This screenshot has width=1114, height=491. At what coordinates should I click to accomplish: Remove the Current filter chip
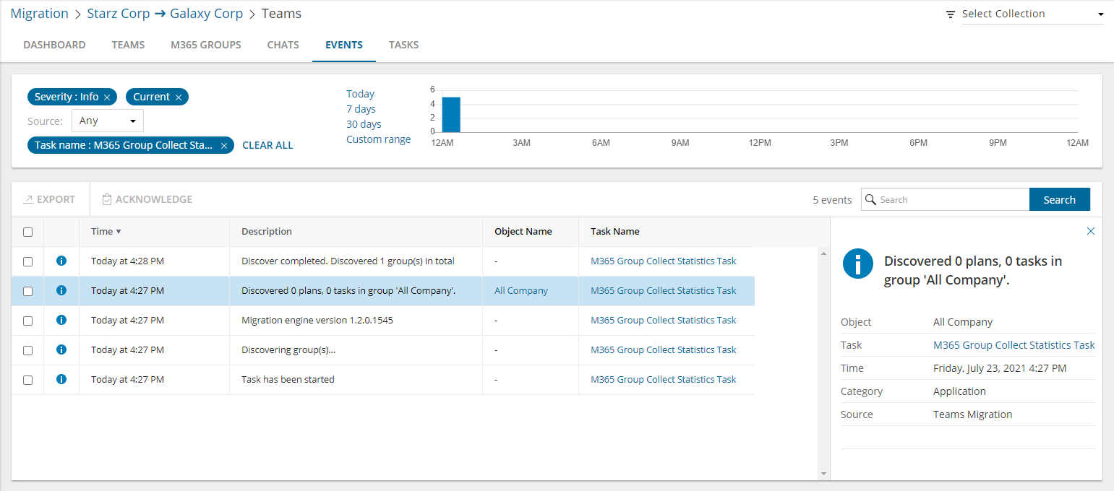[178, 97]
